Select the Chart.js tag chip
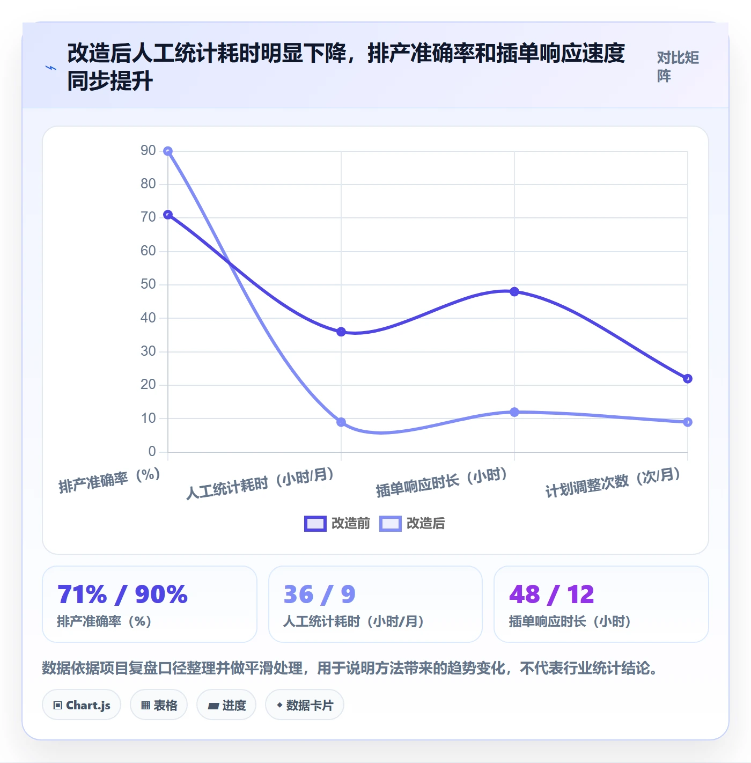 pos(82,705)
